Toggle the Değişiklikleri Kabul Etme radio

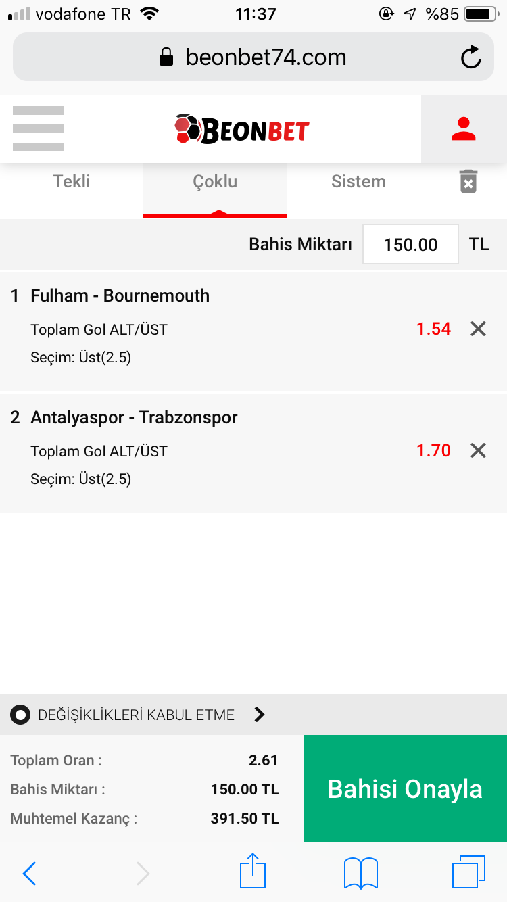pos(20,715)
